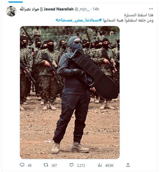Click the 49.9K views count
This screenshot has width=161, height=172.
point(109,165)
